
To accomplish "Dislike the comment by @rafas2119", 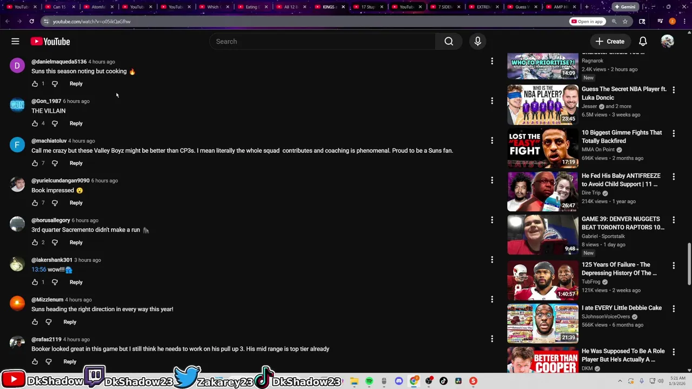I will (x=49, y=361).
